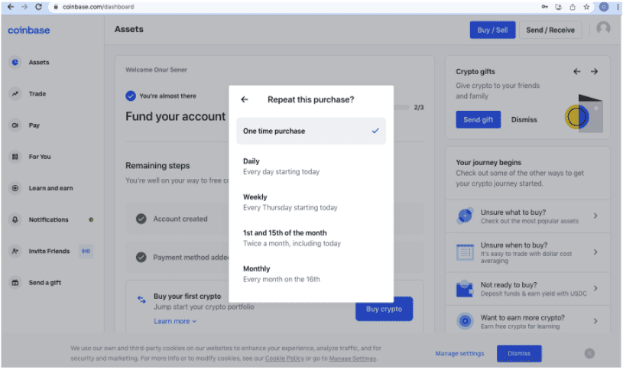The width and height of the screenshot is (623, 370).
Task: Click the Unsure when to buy calendar icon
Action: [466, 252]
